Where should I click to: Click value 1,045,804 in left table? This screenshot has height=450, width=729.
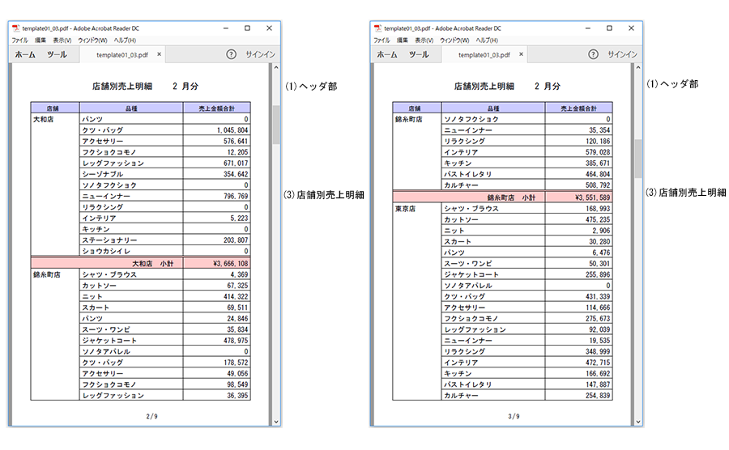click(x=232, y=130)
